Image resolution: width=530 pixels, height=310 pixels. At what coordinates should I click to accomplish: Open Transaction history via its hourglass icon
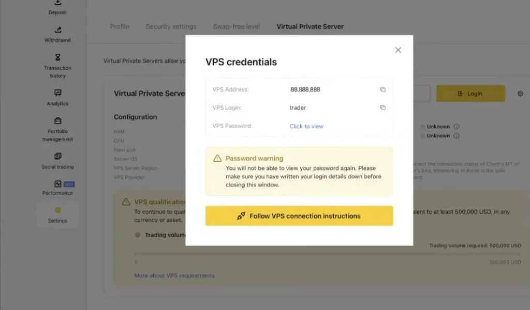pos(57,57)
